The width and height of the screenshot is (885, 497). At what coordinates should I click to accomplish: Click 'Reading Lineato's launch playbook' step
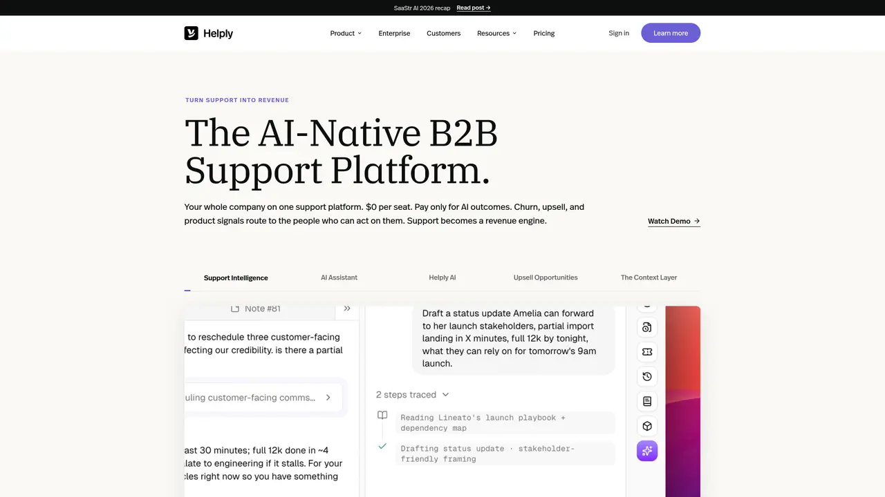coord(505,422)
